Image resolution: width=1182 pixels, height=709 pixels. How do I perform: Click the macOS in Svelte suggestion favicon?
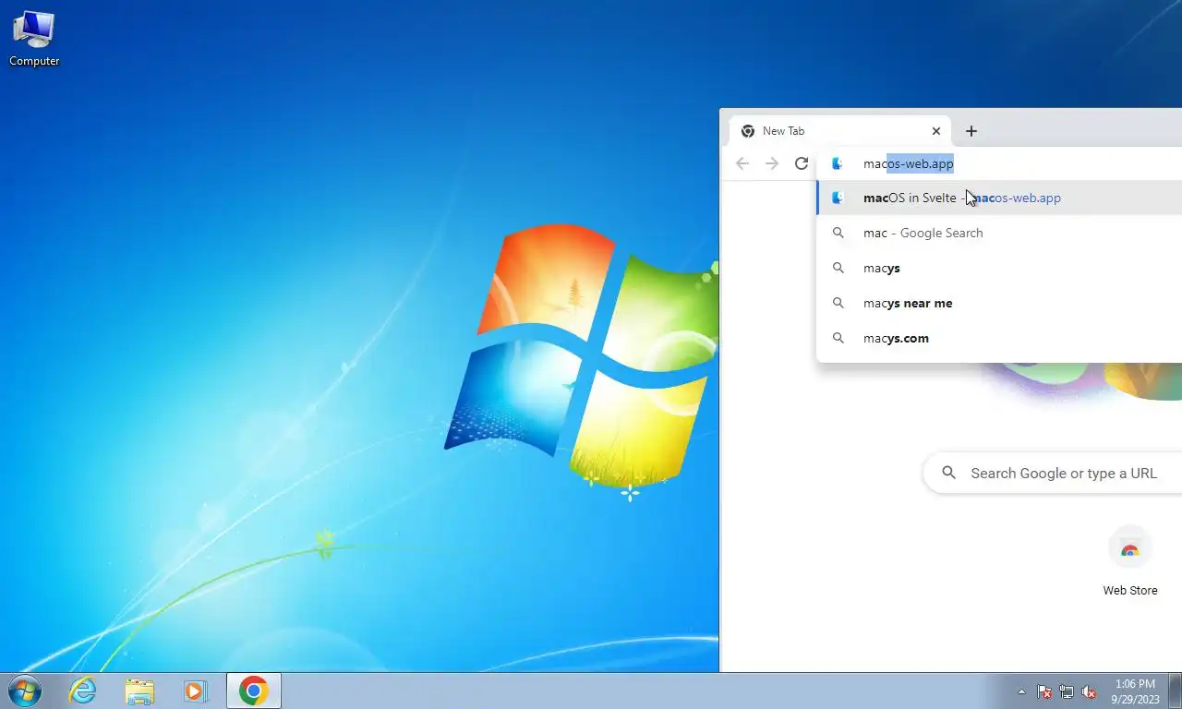pos(838,198)
